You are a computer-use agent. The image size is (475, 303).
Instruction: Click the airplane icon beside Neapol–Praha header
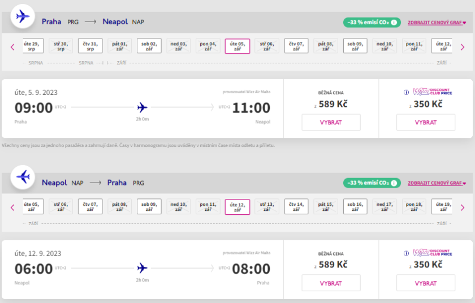[x=23, y=177]
